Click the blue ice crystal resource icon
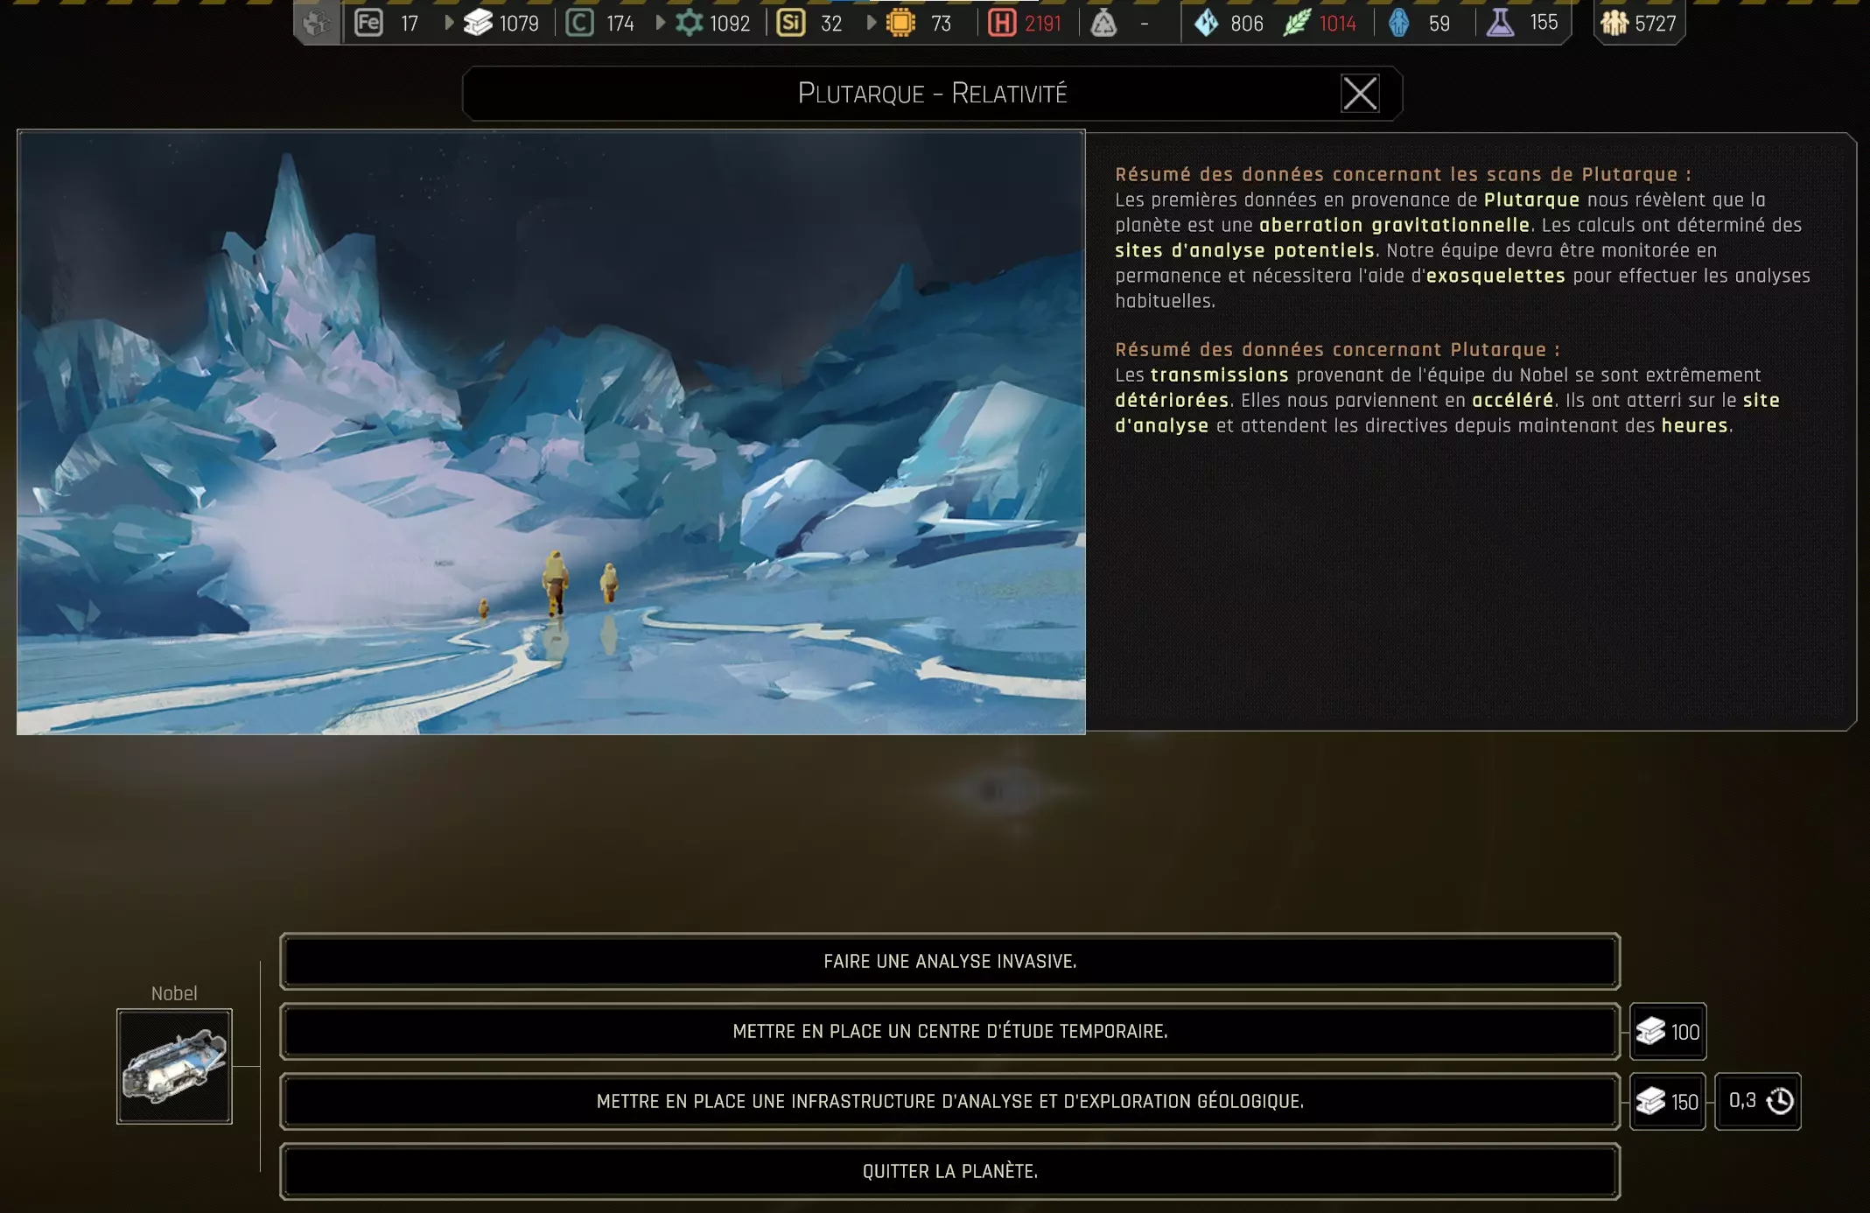Screen dimensions: 1870x1213 [1207, 23]
